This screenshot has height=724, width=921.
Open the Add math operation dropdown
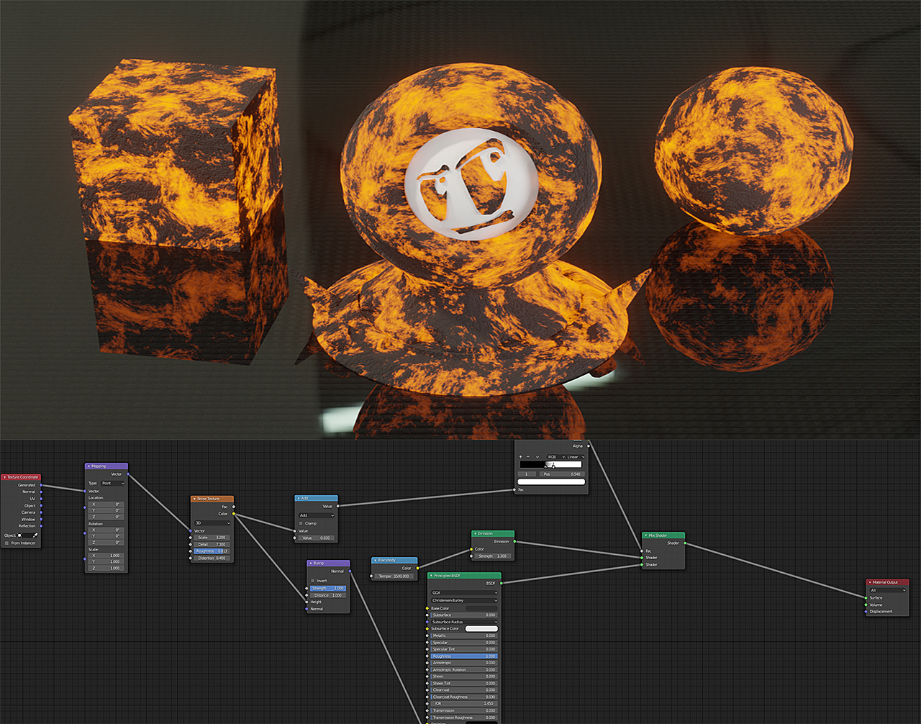coord(317,515)
